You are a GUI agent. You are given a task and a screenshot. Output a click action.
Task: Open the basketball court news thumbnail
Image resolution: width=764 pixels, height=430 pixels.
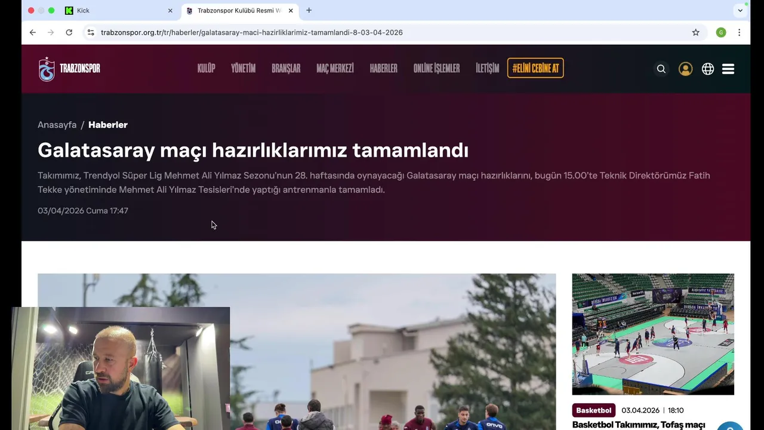(653, 334)
